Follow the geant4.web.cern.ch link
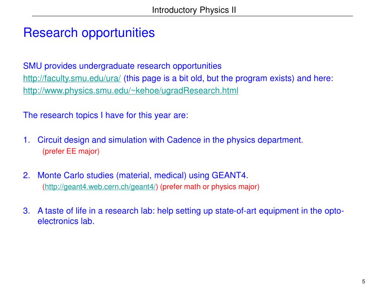 point(100,187)
